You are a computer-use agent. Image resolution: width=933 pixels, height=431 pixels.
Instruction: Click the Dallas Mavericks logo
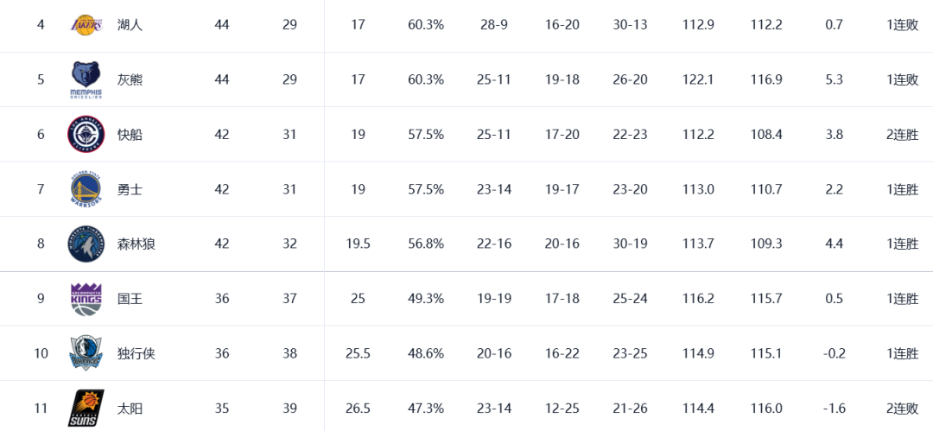[x=86, y=353]
